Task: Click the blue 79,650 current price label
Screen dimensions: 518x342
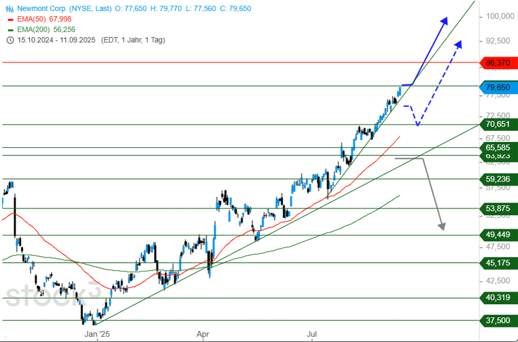Action: pos(498,87)
